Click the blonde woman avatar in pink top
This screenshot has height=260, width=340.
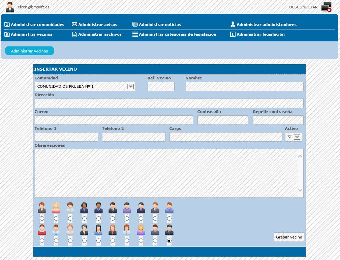(x=56, y=208)
